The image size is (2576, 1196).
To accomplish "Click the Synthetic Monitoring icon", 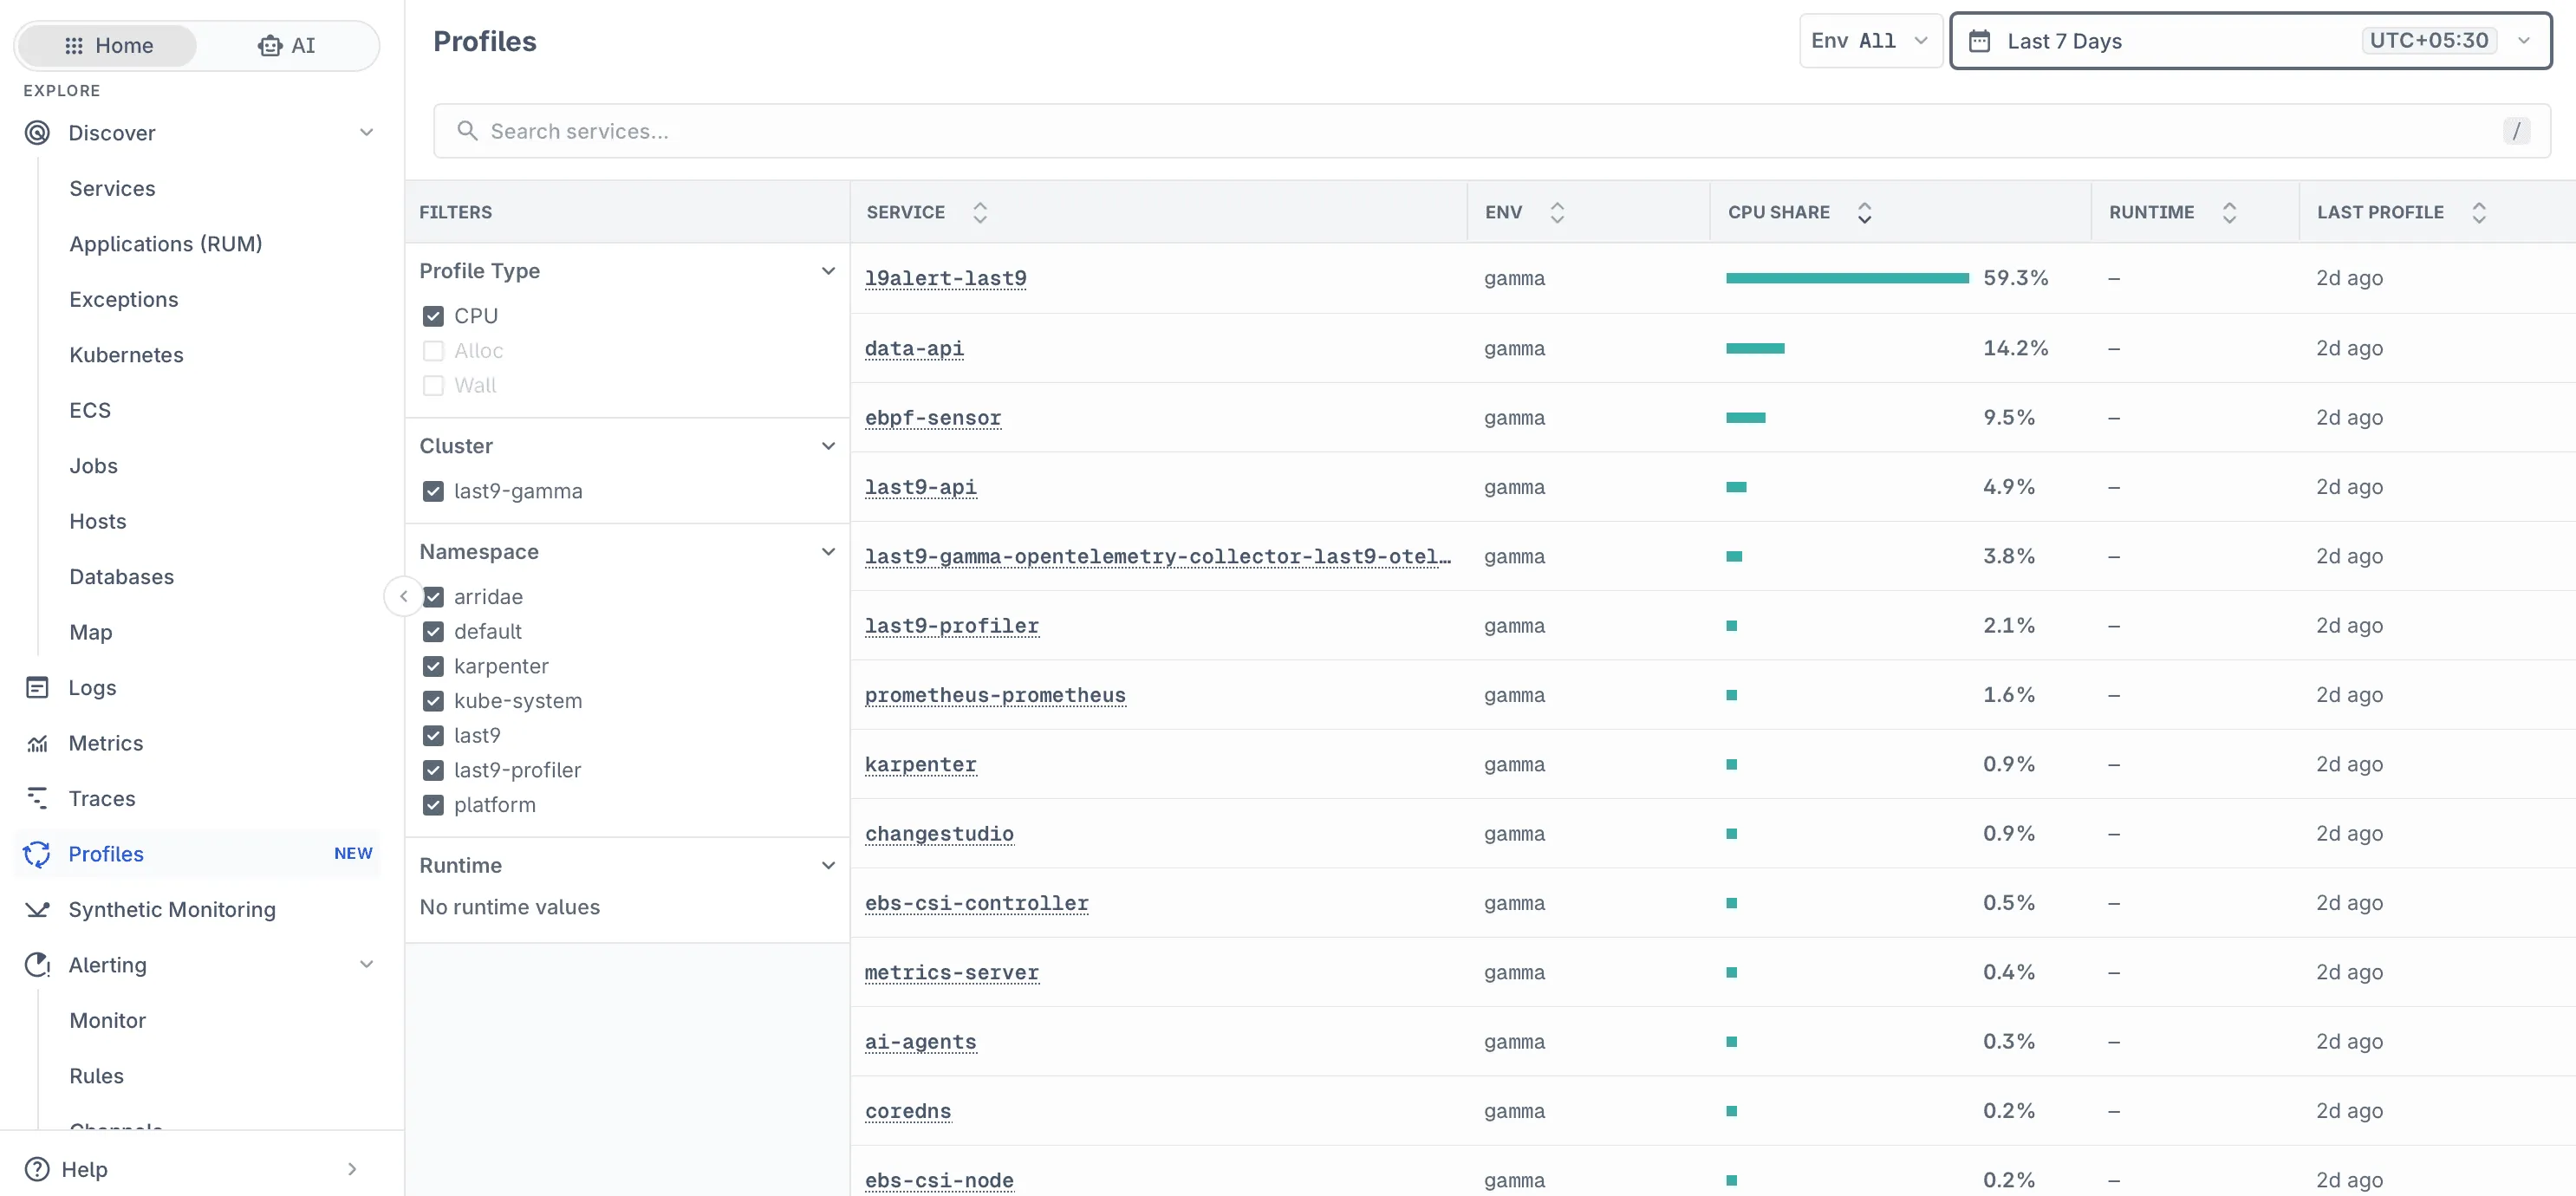I will pyautogui.click(x=37, y=909).
